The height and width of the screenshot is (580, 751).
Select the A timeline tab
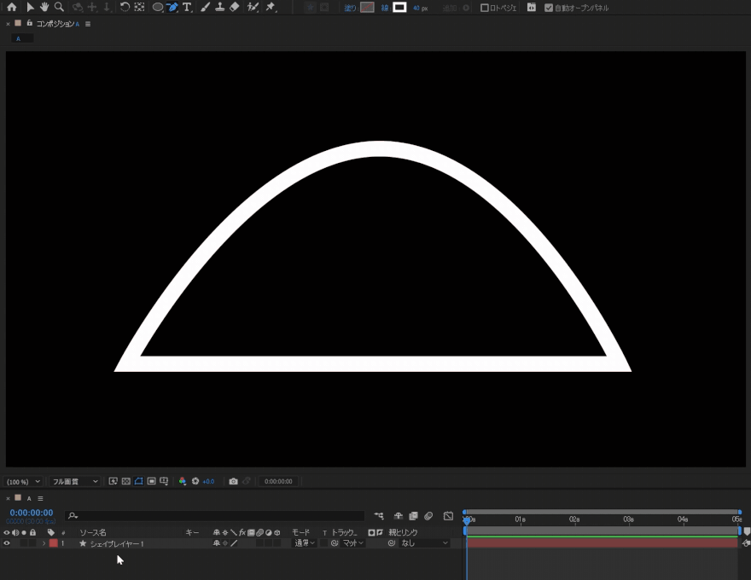28,498
